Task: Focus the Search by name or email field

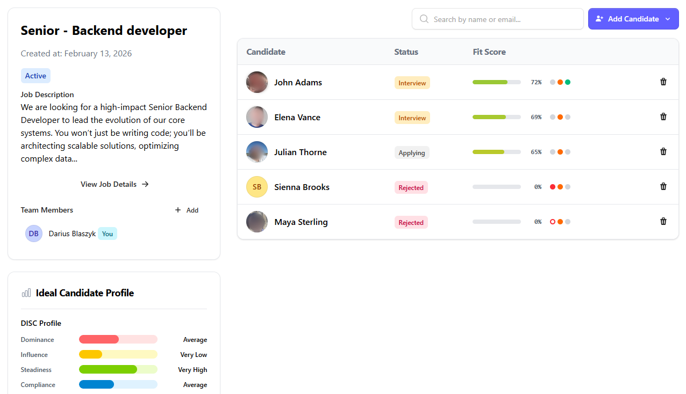Action: click(x=498, y=19)
